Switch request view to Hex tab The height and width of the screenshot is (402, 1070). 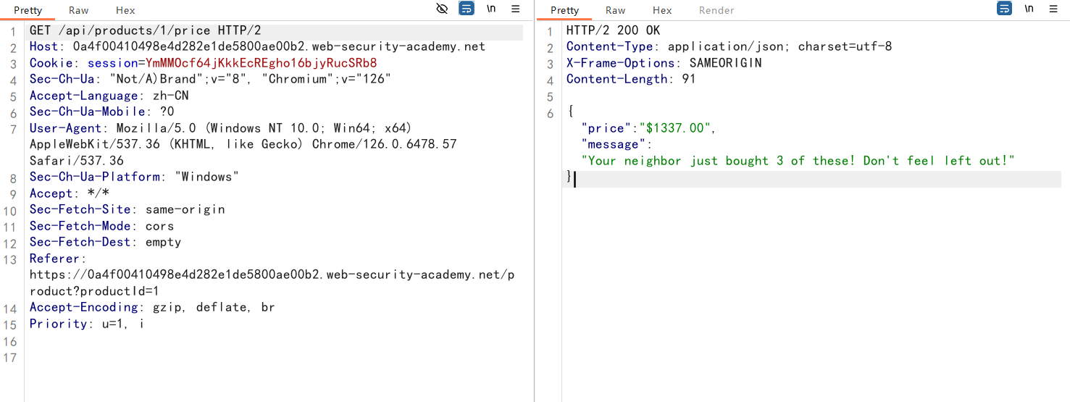[x=125, y=10]
